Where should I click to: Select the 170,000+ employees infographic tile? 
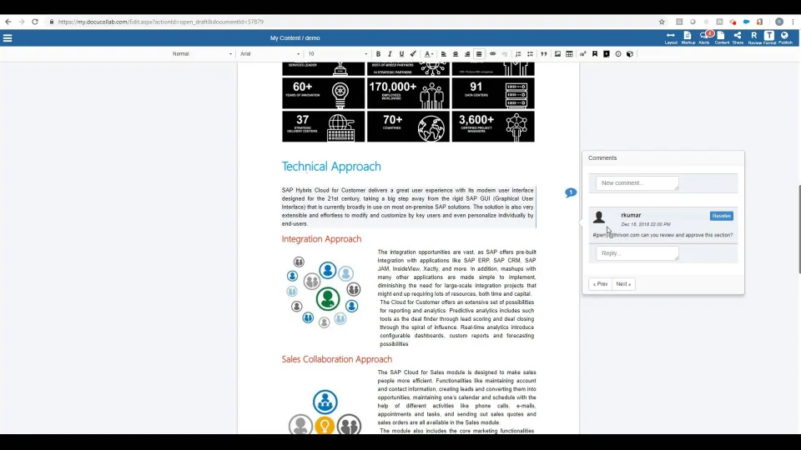(408, 93)
